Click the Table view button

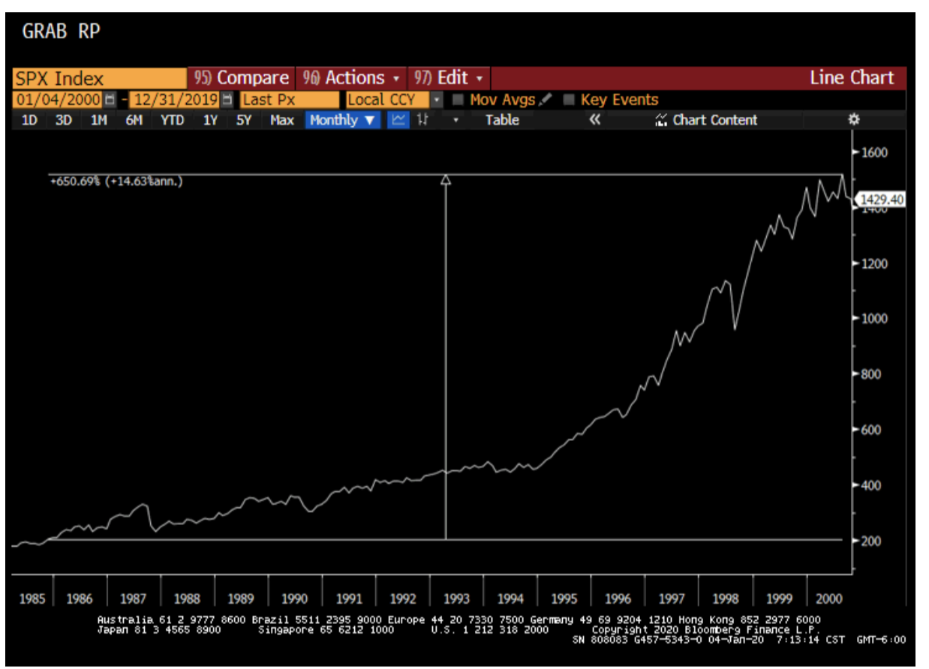click(501, 120)
